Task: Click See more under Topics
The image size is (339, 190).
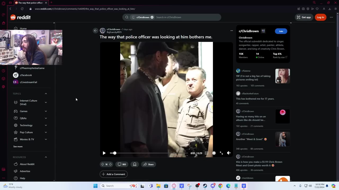Action: coord(18,146)
